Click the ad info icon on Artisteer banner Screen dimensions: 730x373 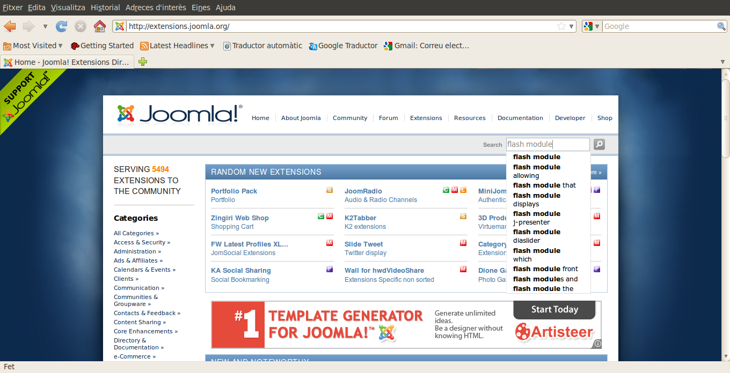[x=597, y=344]
